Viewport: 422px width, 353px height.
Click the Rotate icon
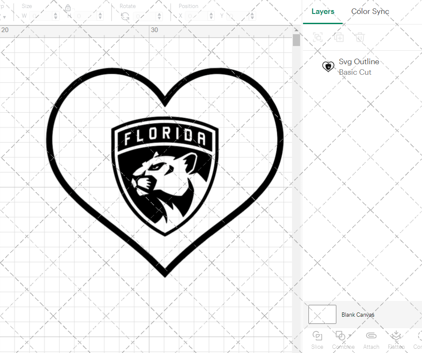point(125,17)
